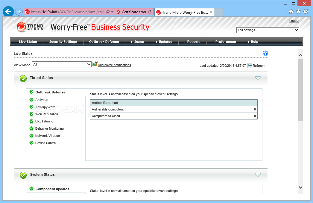Screen dimensions: 313x203
Task: Click the red Certificate error shield icon
Action: [x=118, y=12]
